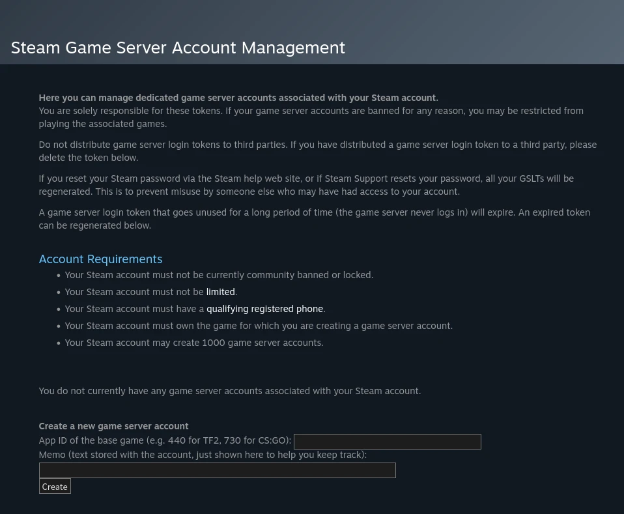Select the bolded intro sentence about dedicated accounts
Screen dimensions: 624x514
238,98
